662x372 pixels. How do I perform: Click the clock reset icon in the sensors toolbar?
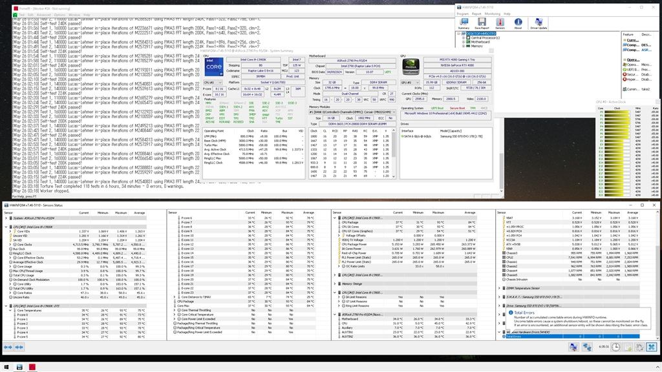pyautogui.click(x=616, y=347)
